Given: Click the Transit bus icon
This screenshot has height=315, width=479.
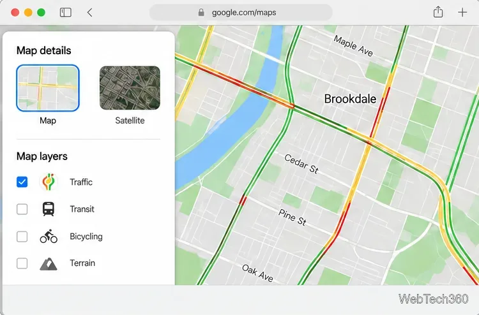Looking at the screenshot, I should click(x=49, y=209).
